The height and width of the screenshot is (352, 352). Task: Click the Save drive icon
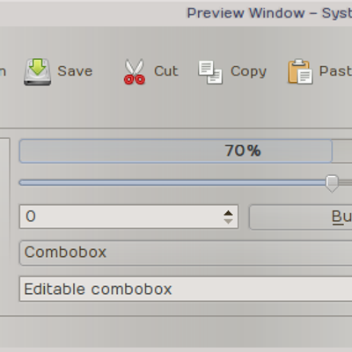pyautogui.click(x=37, y=72)
